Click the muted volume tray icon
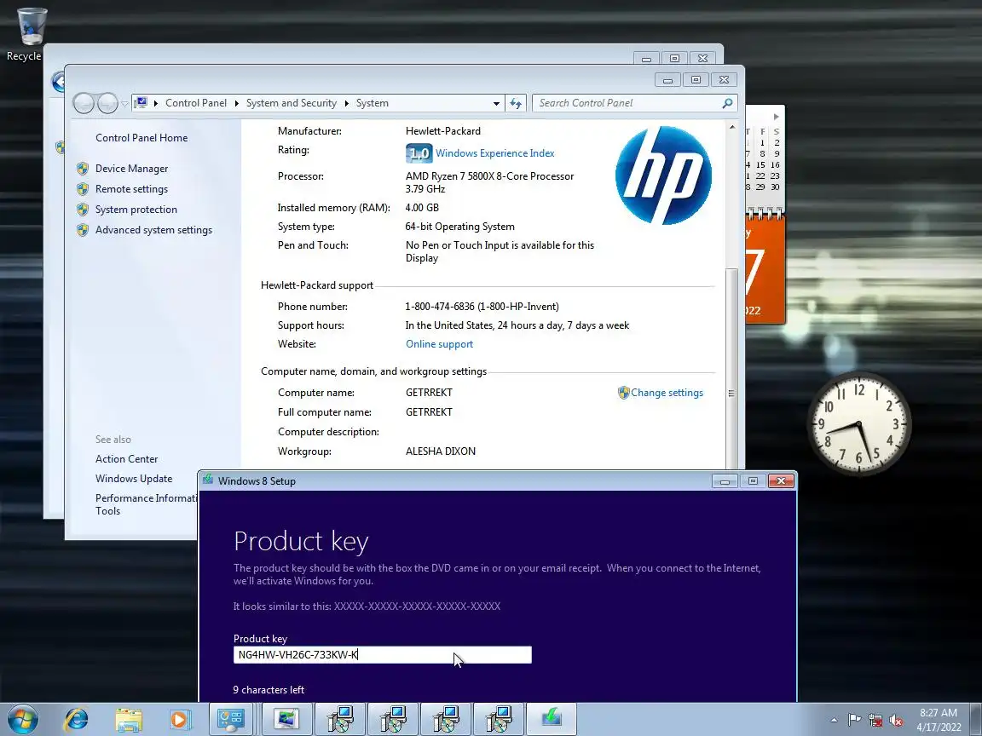 pos(896,720)
